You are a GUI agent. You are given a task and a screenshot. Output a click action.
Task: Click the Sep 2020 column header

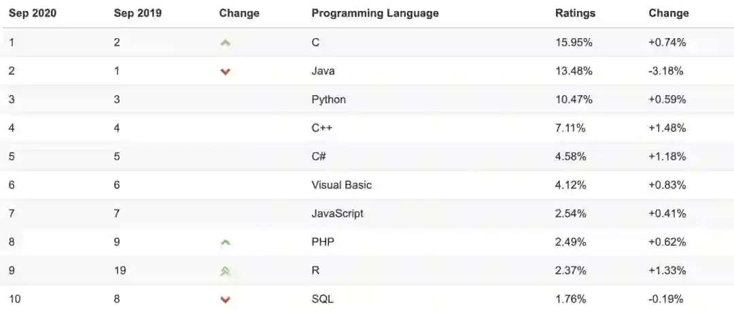(32, 13)
